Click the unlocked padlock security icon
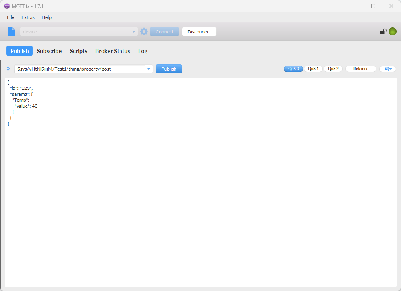Image resolution: width=401 pixels, height=291 pixels. coord(383,32)
